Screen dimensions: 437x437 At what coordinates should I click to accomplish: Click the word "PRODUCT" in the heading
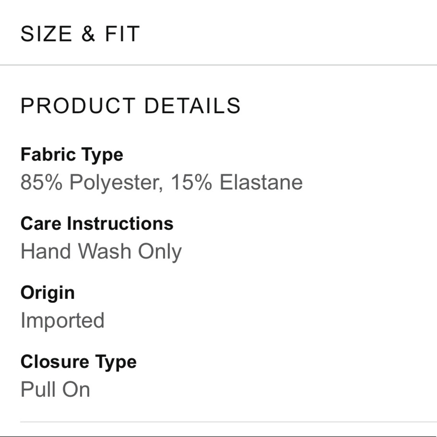[x=78, y=106]
